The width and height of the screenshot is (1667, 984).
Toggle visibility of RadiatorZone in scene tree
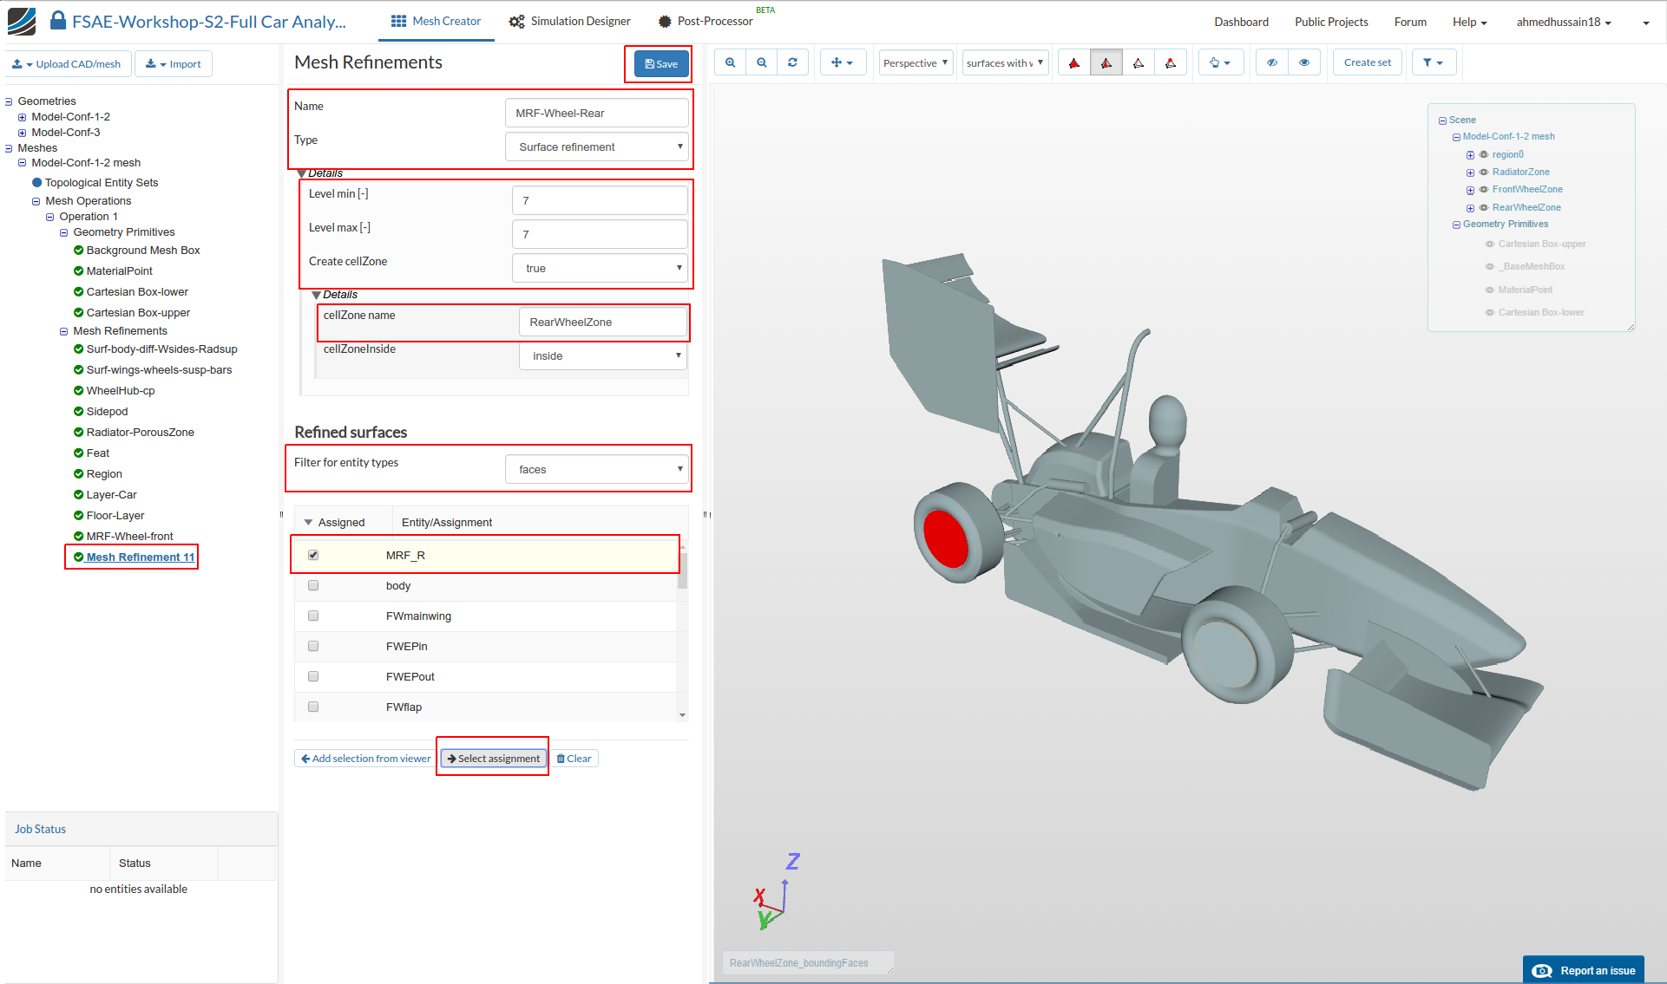click(x=1484, y=173)
